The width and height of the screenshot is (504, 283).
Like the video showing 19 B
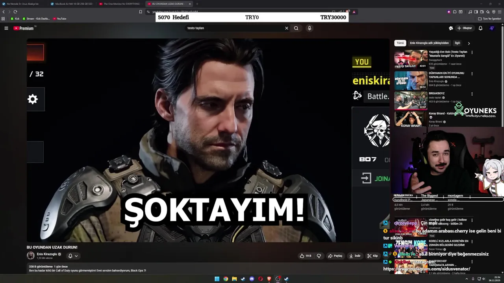(306, 256)
